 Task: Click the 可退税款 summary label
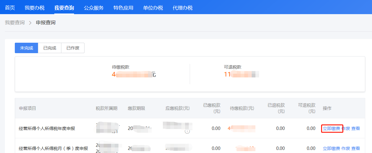tap(233, 67)
